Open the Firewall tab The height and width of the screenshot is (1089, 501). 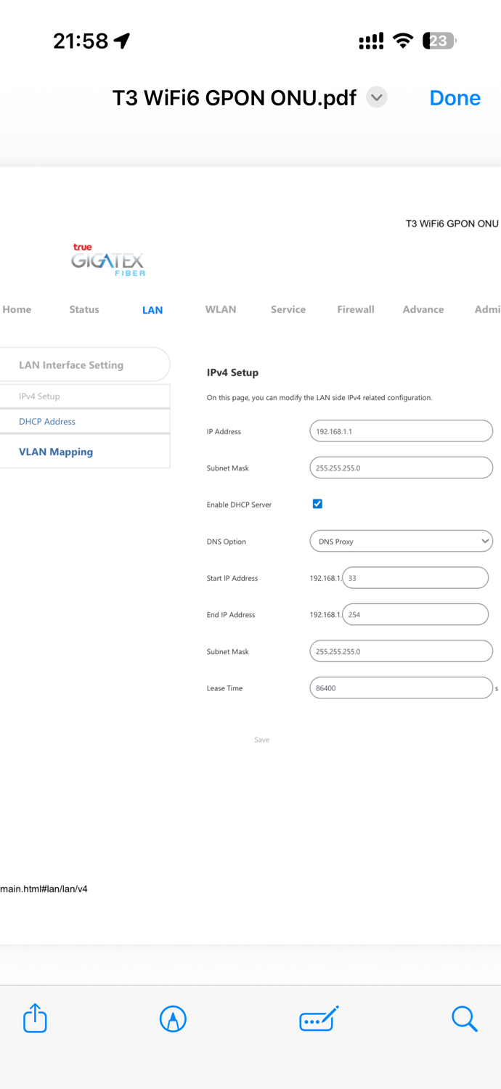pos(356,309)
